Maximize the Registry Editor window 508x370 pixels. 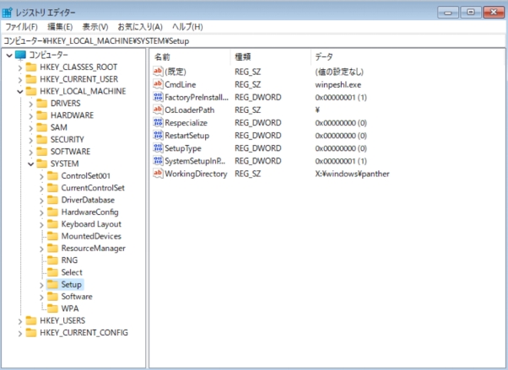point(471,13)
